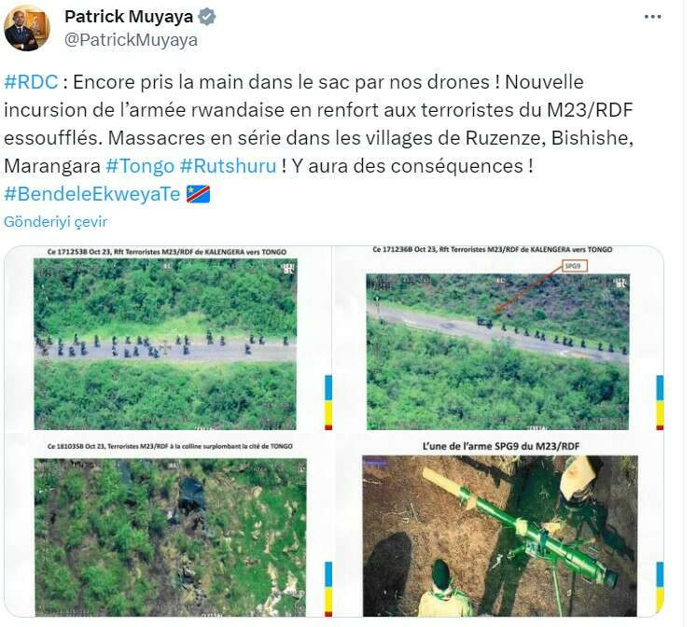The height and width of the screenshot is (627, 697).
Task: Open the @PatrickMuyaya handle
Action: (x=132, y=40)
